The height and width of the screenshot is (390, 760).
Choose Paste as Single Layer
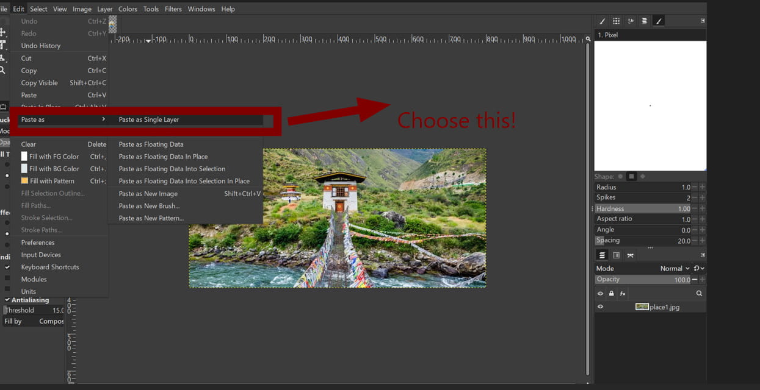click(x=186, y=119)
